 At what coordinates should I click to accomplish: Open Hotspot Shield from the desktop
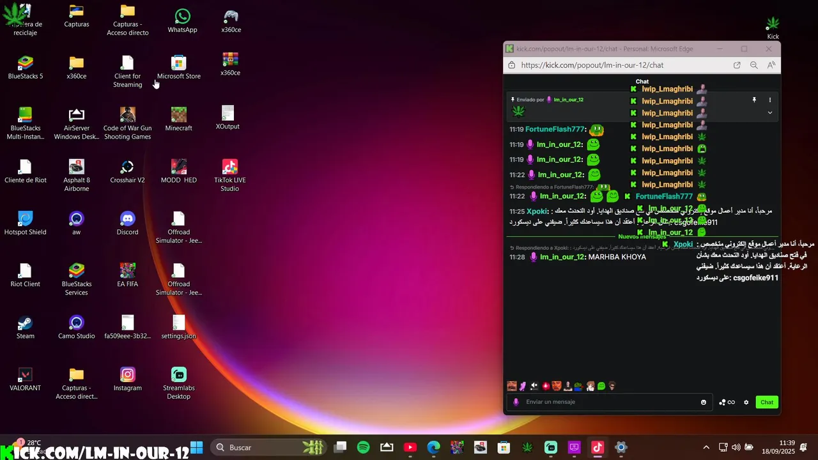click(26, 224)
